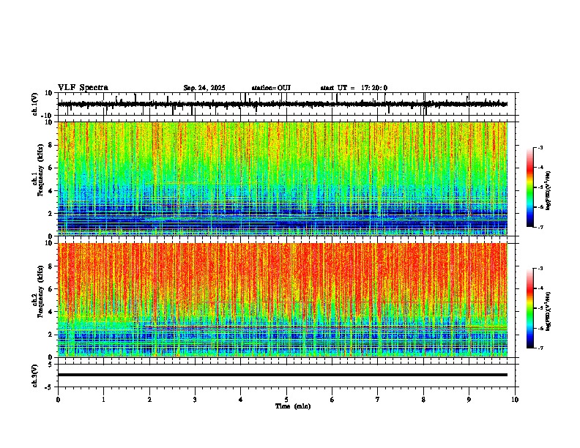
Task: Select the date text "Sep. 24, 2025"
Action: (204, 88)
